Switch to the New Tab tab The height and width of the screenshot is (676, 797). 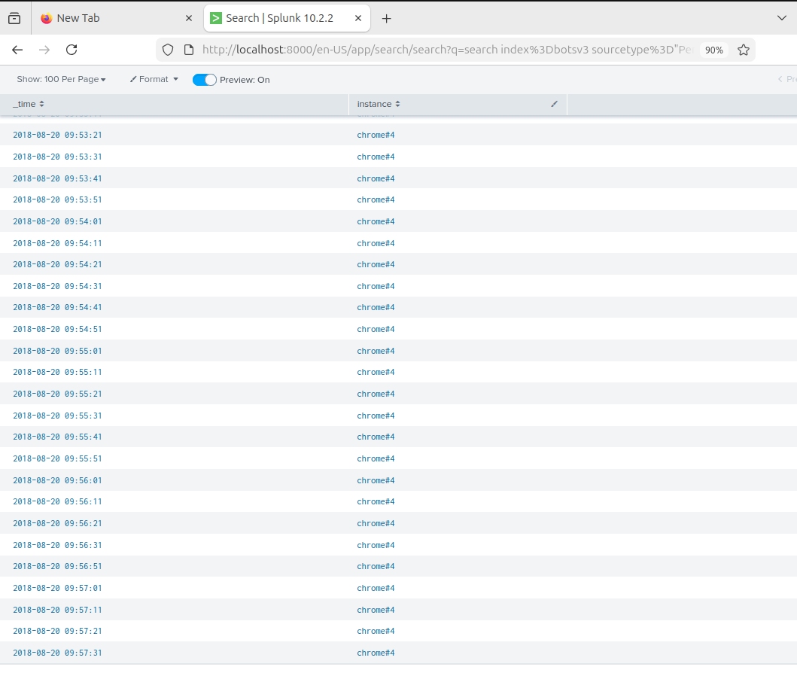tap(115, 18)
